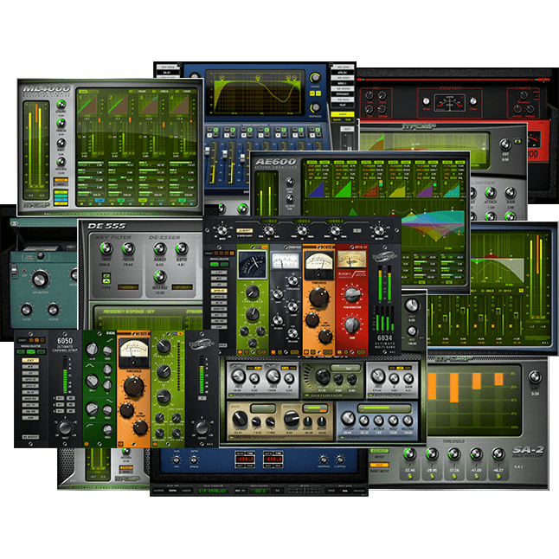Toggle green LED enabling FutzBox Distortion
559x559 pixels.
point(306,395)
